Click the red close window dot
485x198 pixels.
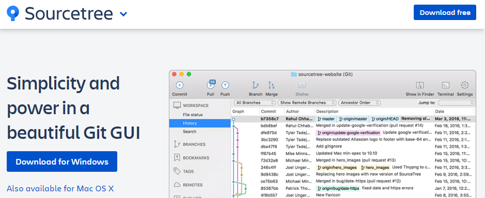[x=174, y=74]
